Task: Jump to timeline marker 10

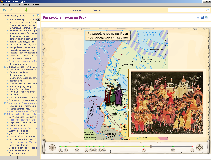Action: tap(173, 150)
